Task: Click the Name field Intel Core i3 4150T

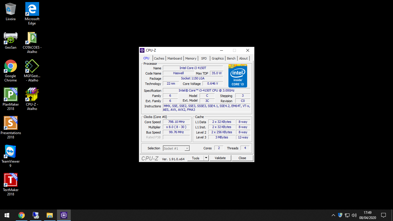Action: 193,68
